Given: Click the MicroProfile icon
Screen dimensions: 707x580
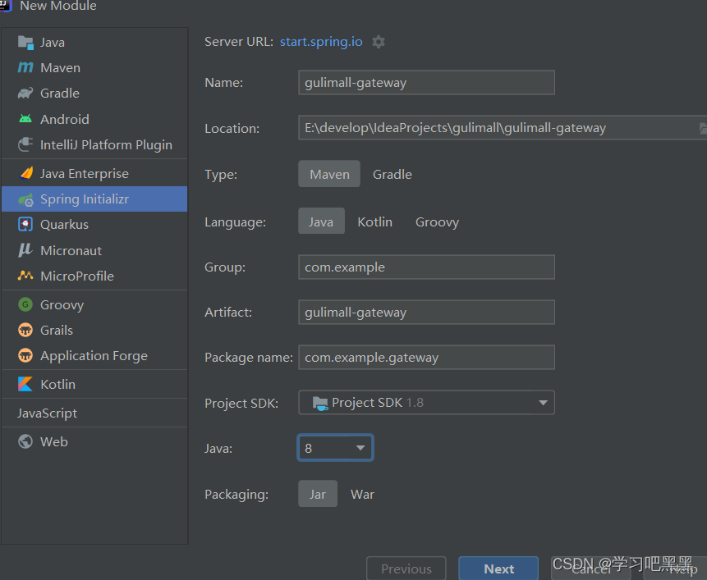Looking at the screenshot, I should click(25, 276).
